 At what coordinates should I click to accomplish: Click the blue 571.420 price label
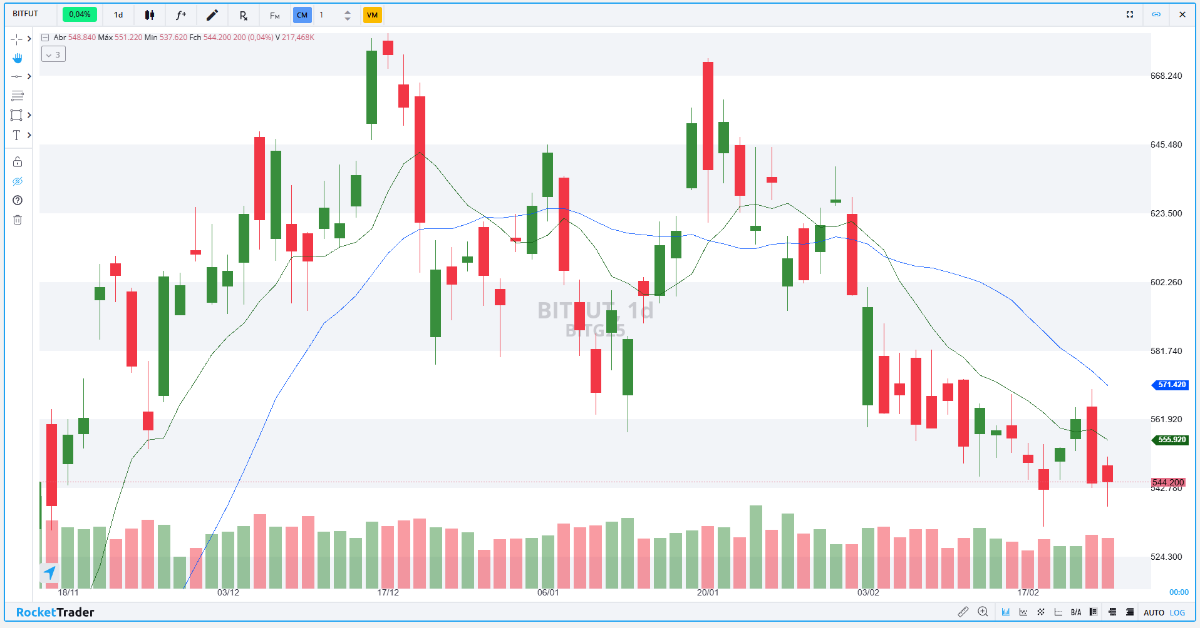coord(1171,385)
